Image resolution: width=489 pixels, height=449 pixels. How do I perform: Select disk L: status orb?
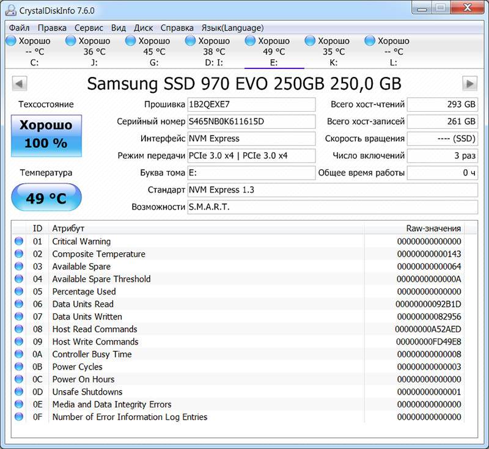370,41
